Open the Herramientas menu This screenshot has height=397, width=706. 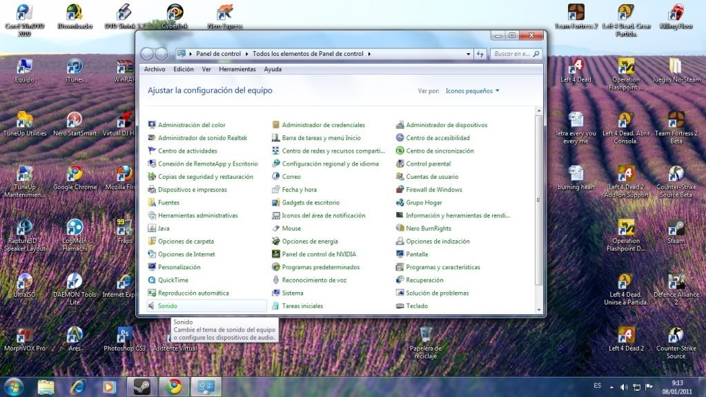tap(237, 69)
